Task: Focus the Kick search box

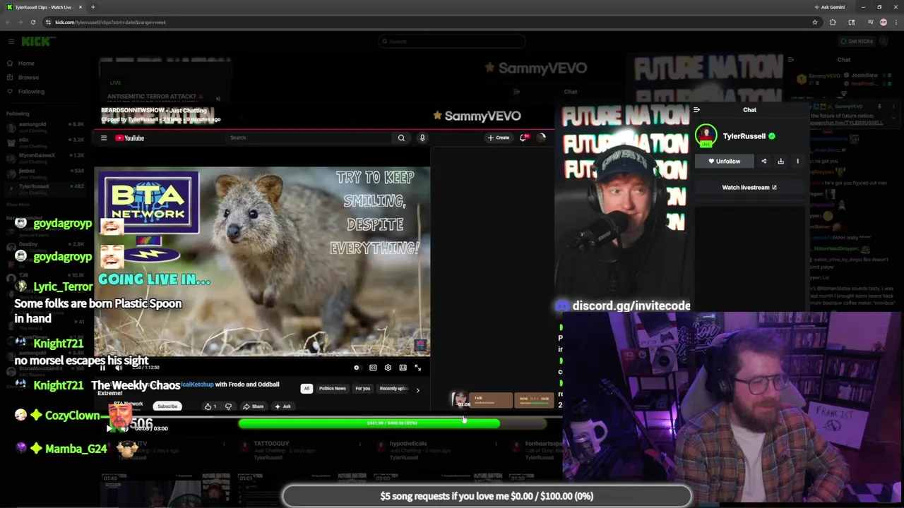Action: [x=452, y=42]
